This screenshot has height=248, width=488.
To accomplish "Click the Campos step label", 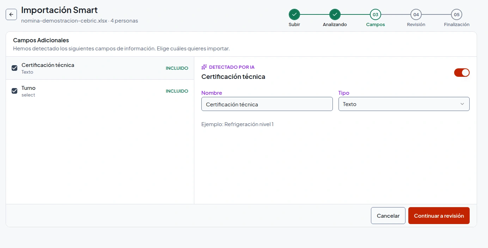I will pyautogui.click(x=376, y=25).
